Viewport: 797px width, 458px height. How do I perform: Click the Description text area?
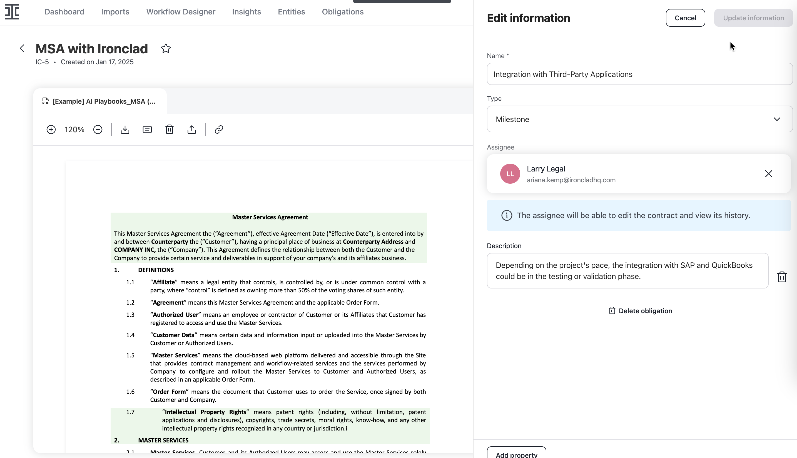coord(627,271)
